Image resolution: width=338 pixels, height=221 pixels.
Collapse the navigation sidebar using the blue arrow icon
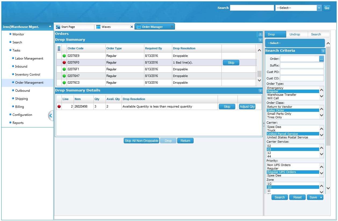point(51,115)
